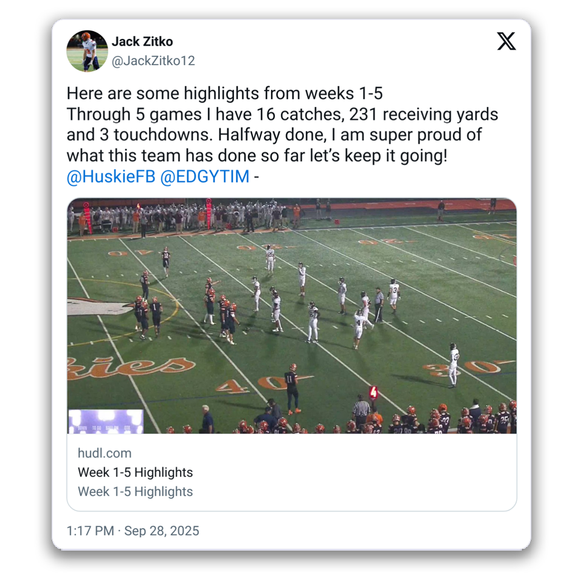Click the blurry scoreboard overlay in thumbnail
583x578 pixels.
coord(106,421)
